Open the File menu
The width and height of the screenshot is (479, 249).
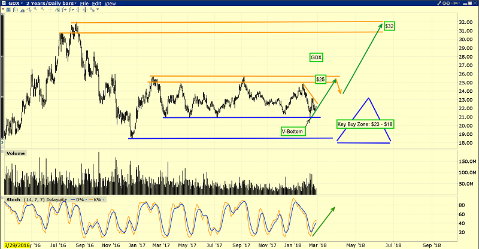click(84, 4)
